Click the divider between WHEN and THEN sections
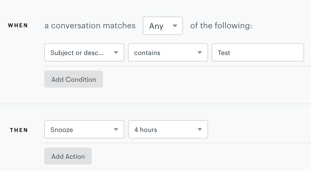This screenshot has width=311, height=171. tap(155, 104)
